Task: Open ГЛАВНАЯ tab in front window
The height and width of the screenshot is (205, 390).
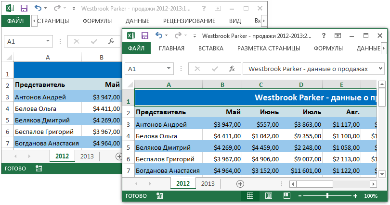Action: click(x=171, y=48)
